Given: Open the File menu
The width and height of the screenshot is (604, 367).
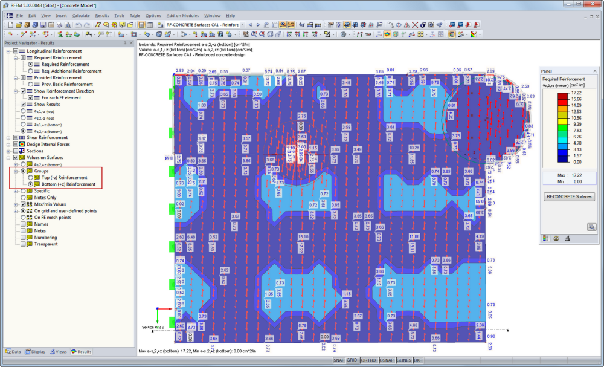Looking at the screenshot, I should pos(19,16).
